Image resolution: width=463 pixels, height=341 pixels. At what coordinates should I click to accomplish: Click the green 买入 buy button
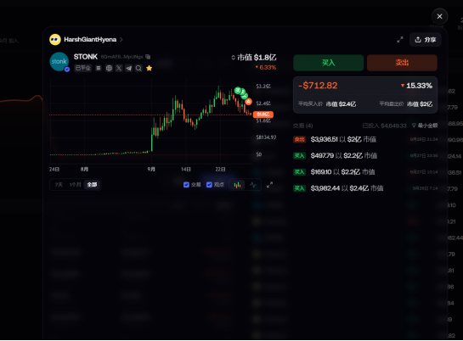click(x=329, y=63)
